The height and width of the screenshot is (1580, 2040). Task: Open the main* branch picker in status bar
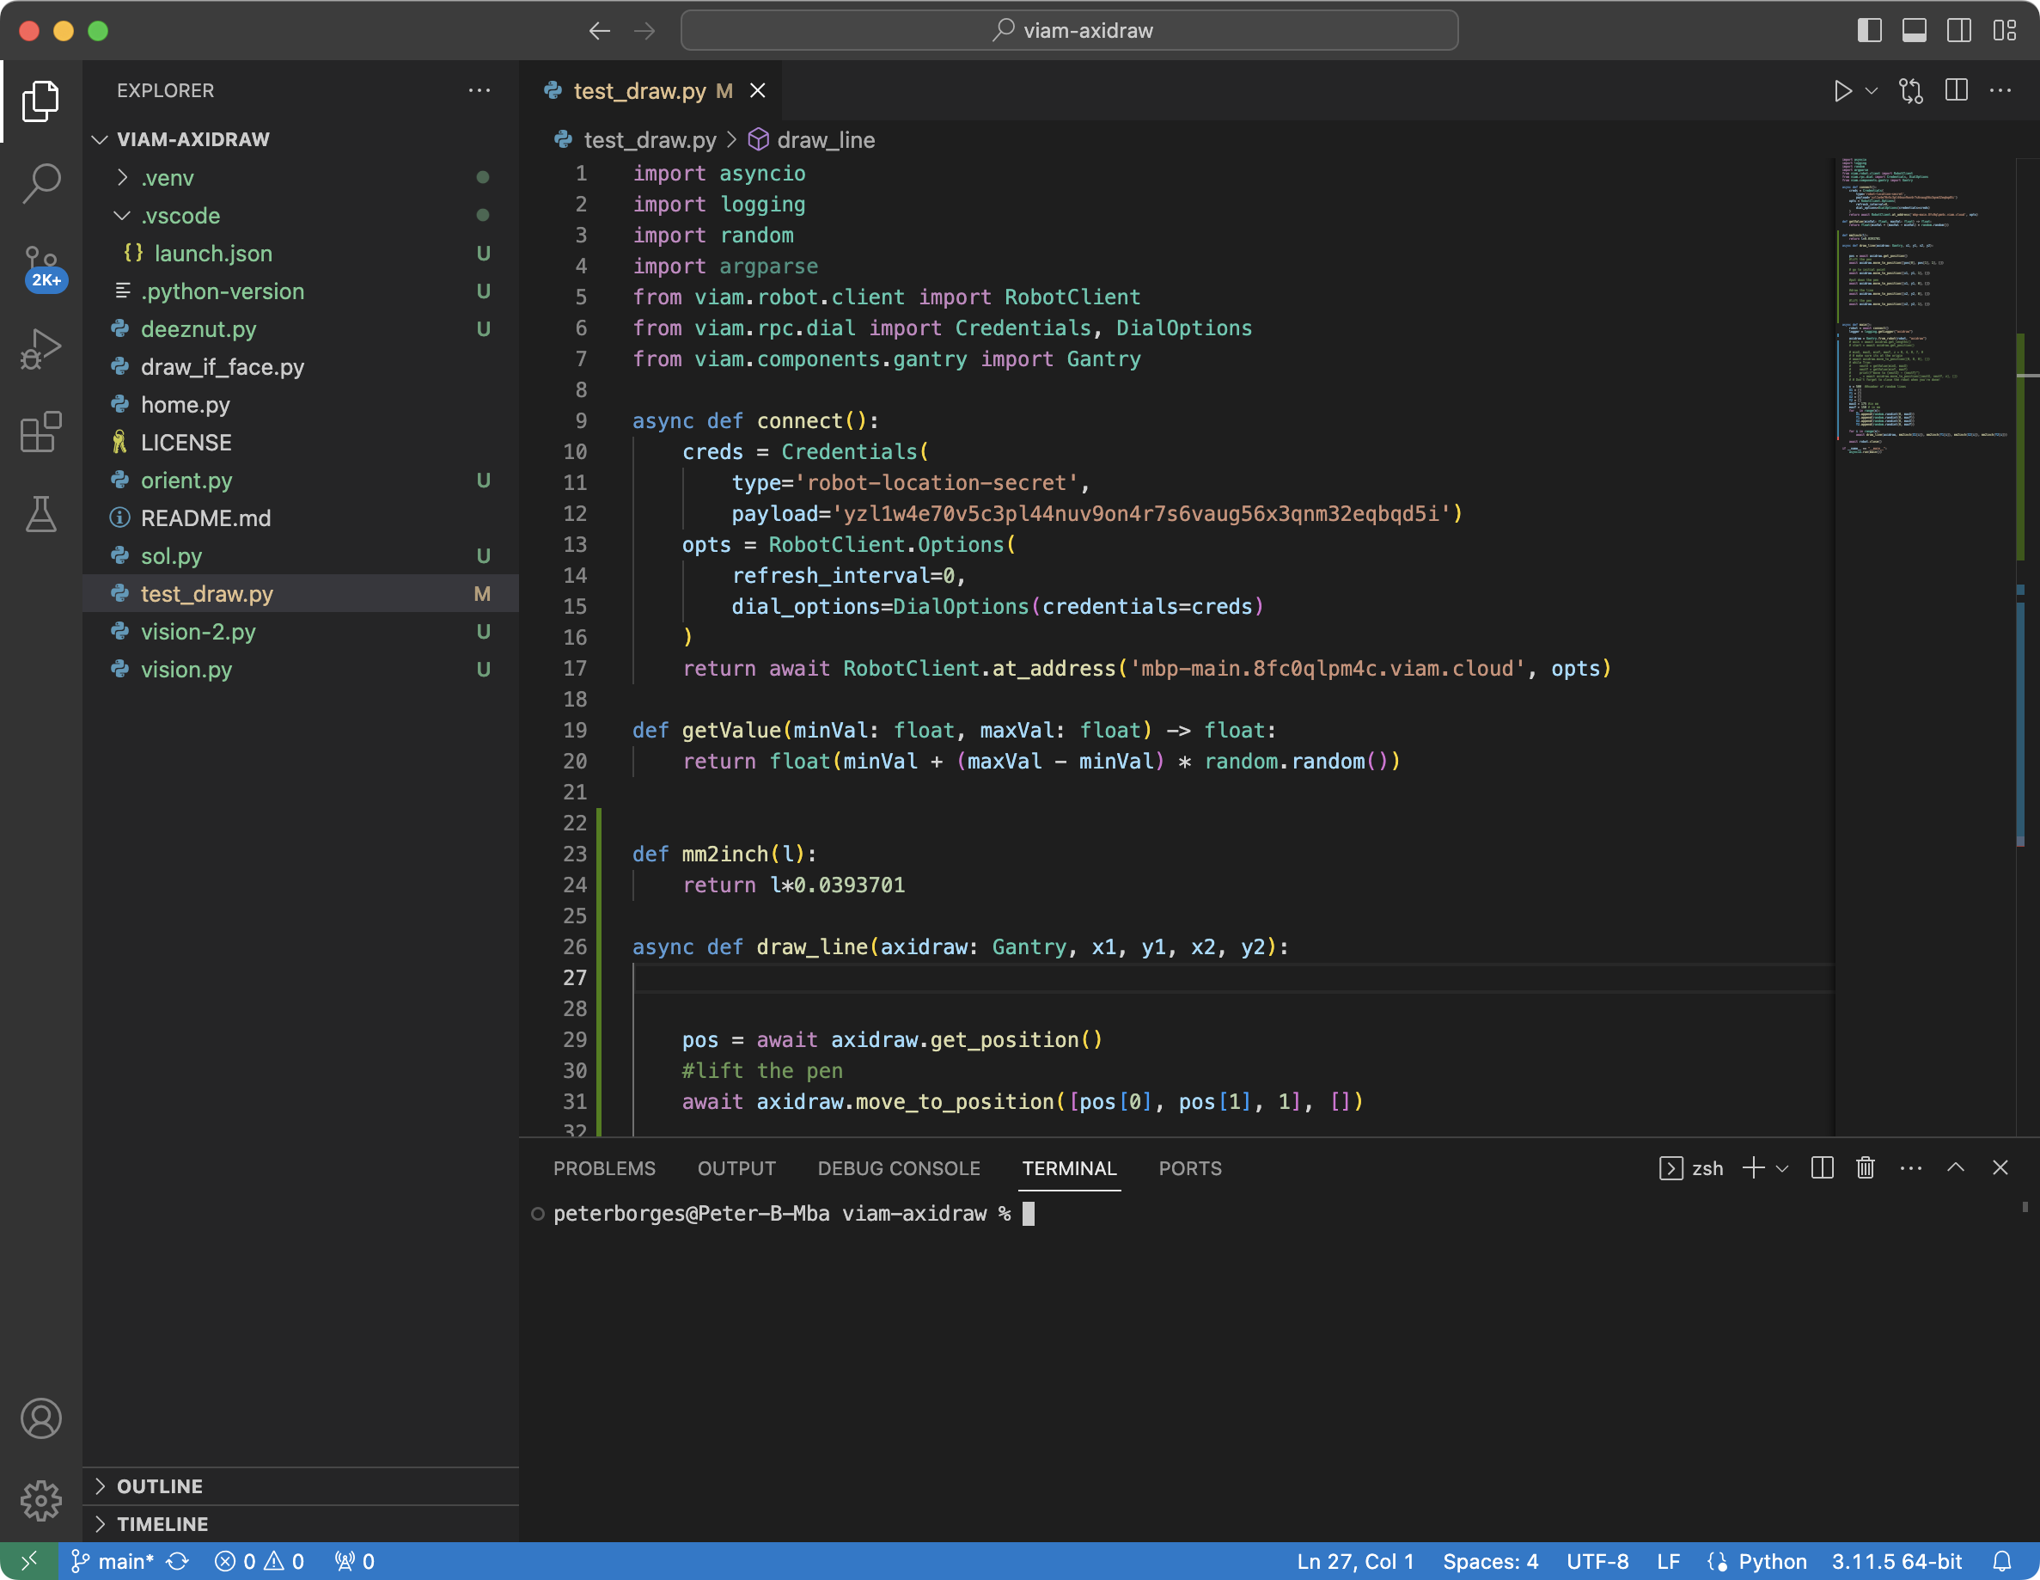(x=114, y=1560)
